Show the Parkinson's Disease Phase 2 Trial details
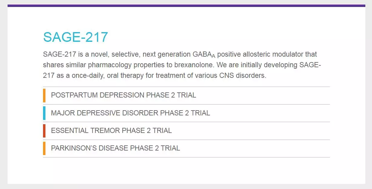The width and height of the screenshot is (372, 189). point(186,148)
